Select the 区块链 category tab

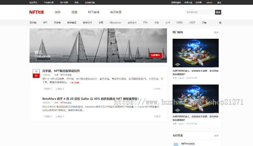tap(33, 22)
